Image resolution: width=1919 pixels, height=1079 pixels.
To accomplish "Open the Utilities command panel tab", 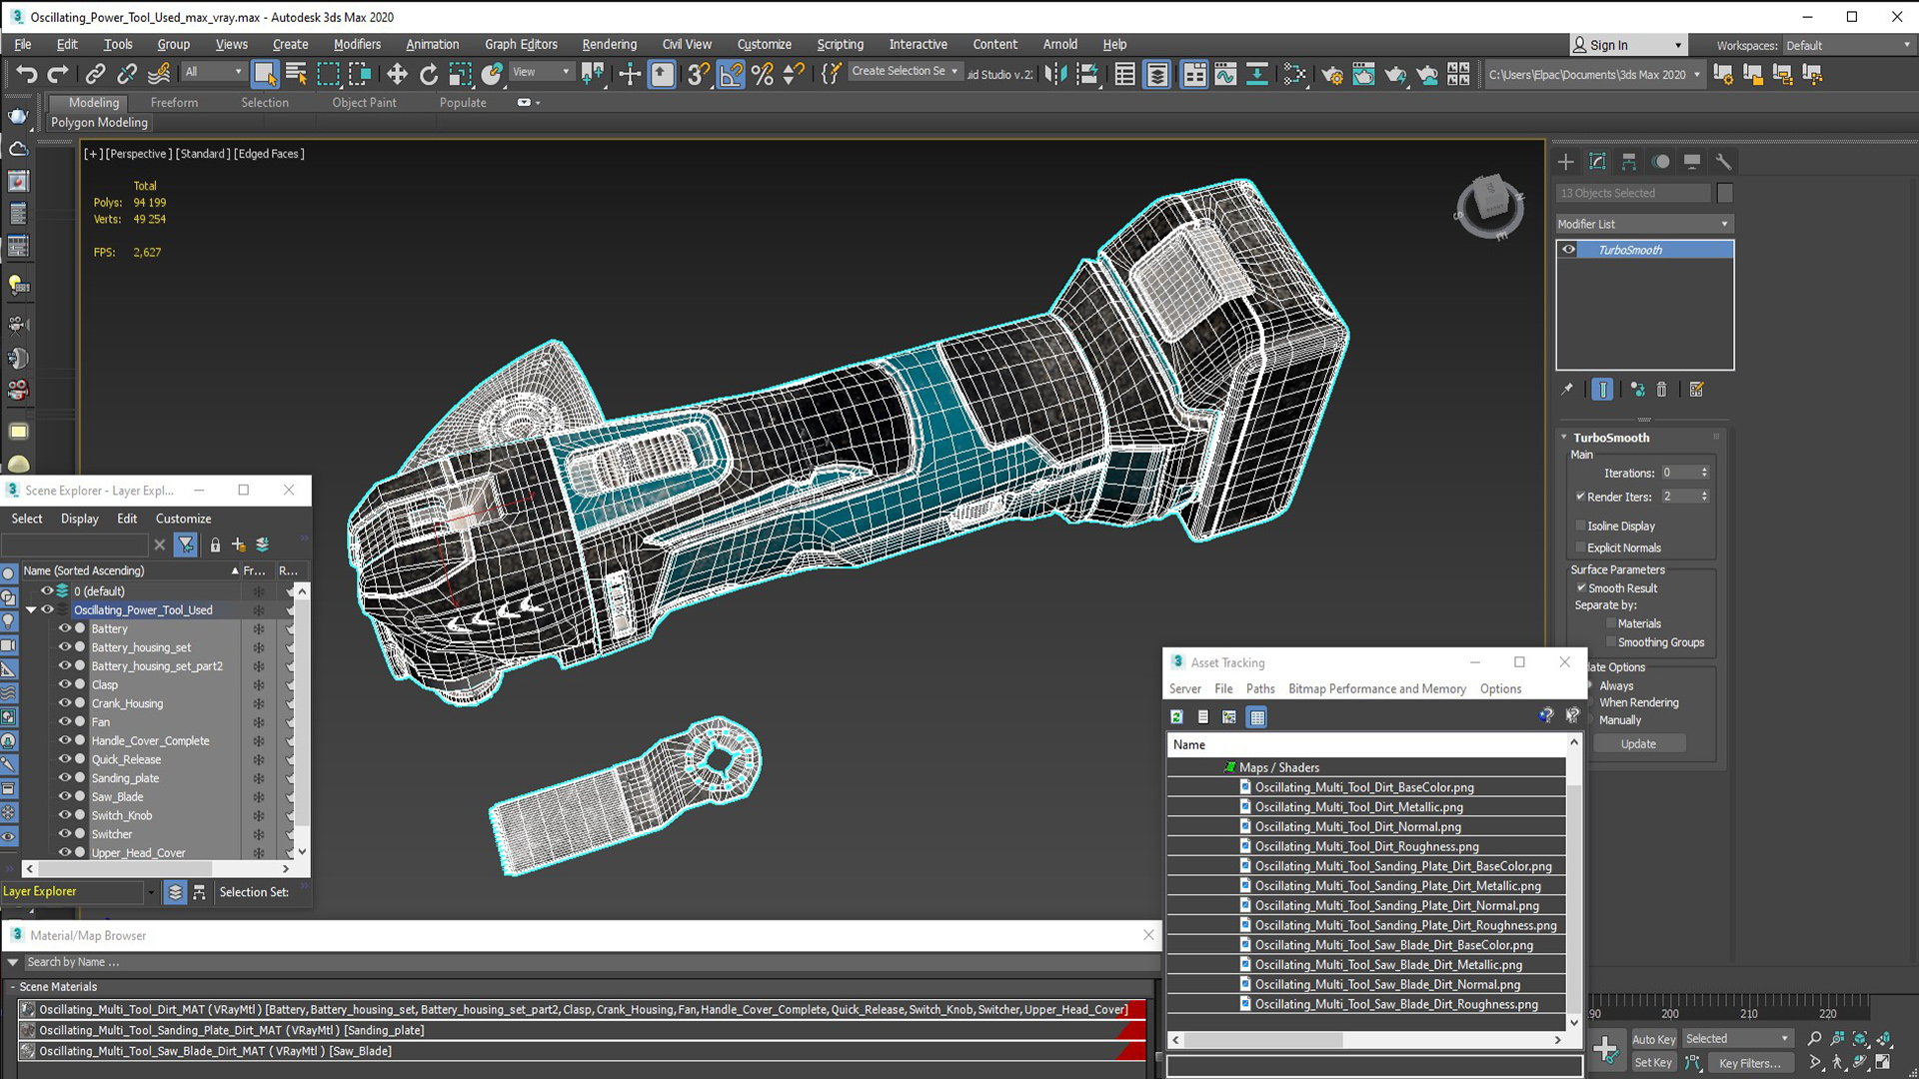I will [x=1723, y=162].
